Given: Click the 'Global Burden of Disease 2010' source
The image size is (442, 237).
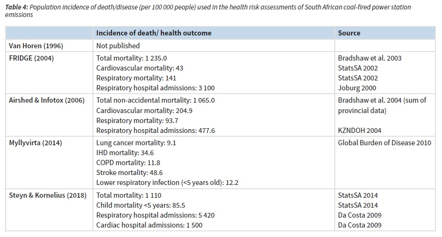Looking at the screenshot, I should [x=385, y=143].
